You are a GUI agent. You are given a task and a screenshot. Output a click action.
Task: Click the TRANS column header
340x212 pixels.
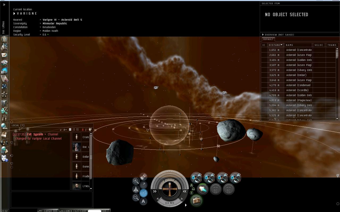tap(332, 45)
